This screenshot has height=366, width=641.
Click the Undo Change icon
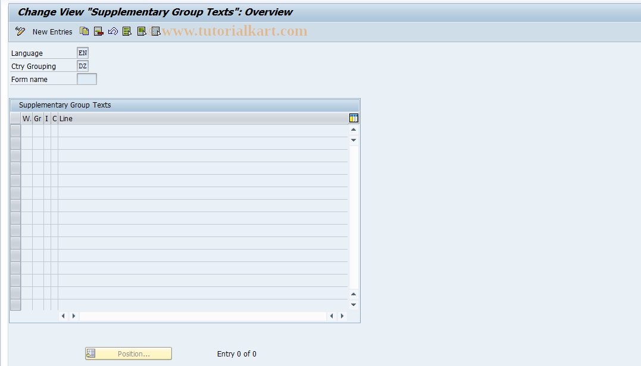(x=113, y=31)
